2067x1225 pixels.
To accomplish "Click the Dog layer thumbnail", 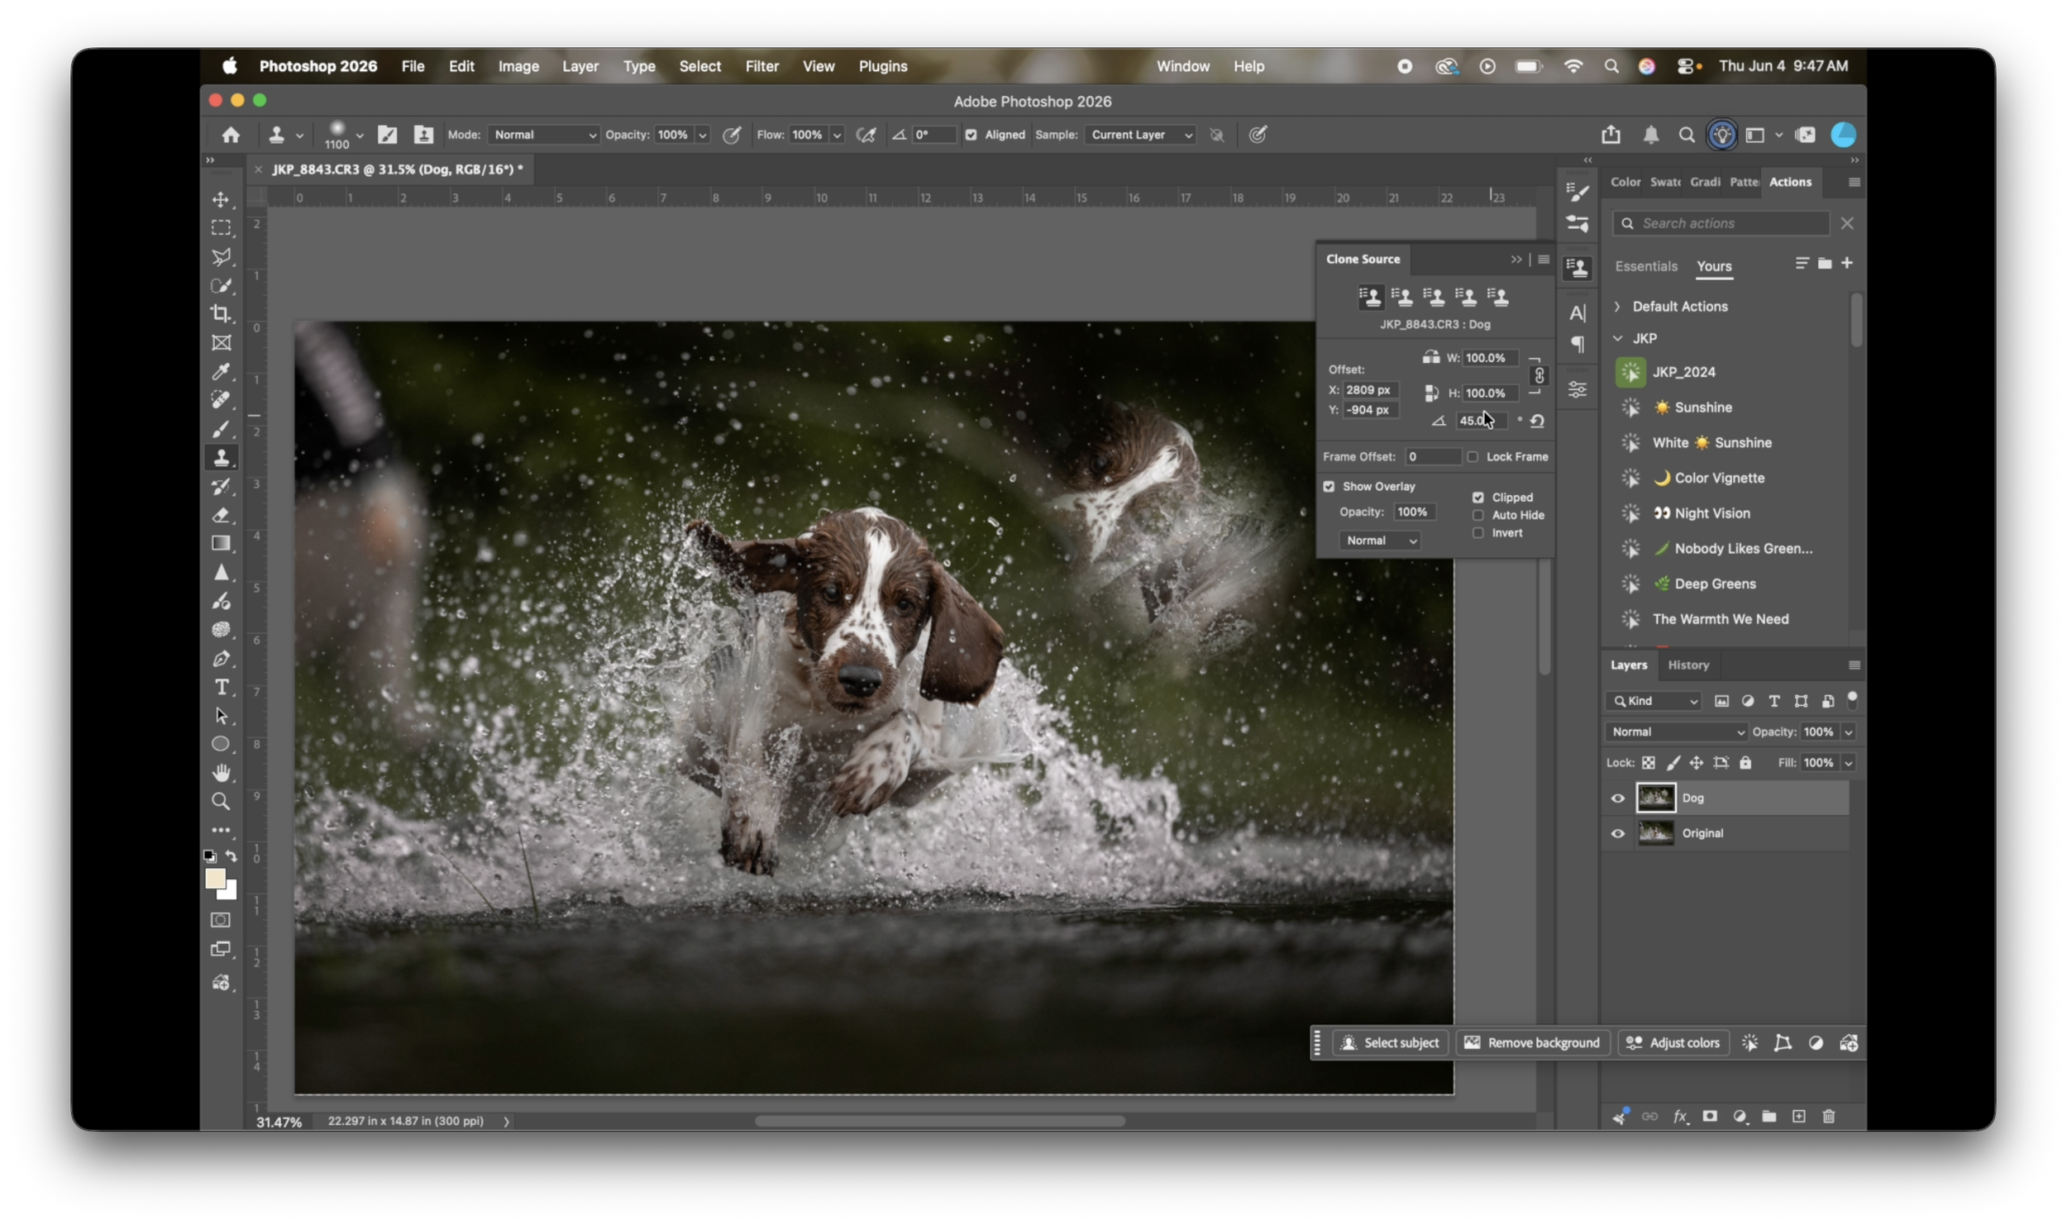I will pos(1655,798).
